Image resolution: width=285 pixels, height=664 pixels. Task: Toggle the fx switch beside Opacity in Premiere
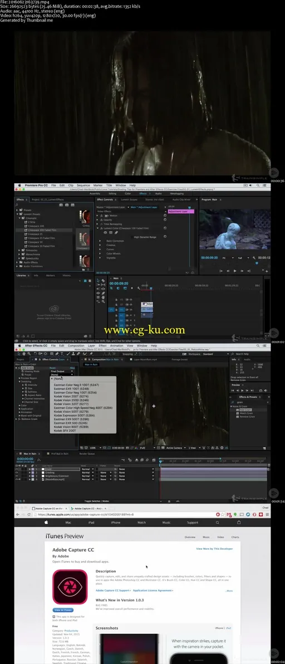(101, 220)
